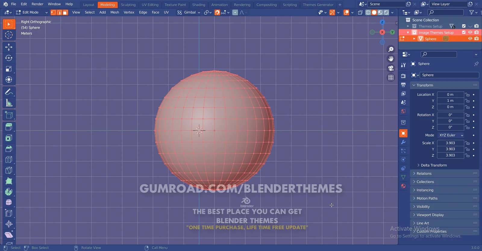482x251 pixels.
Task: Hide Sphere object with eye icon
Action: coord(470,39)
